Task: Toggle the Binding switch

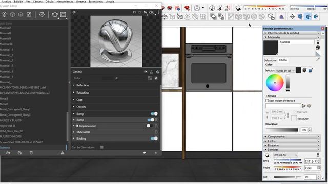Action: coord(154,139)
